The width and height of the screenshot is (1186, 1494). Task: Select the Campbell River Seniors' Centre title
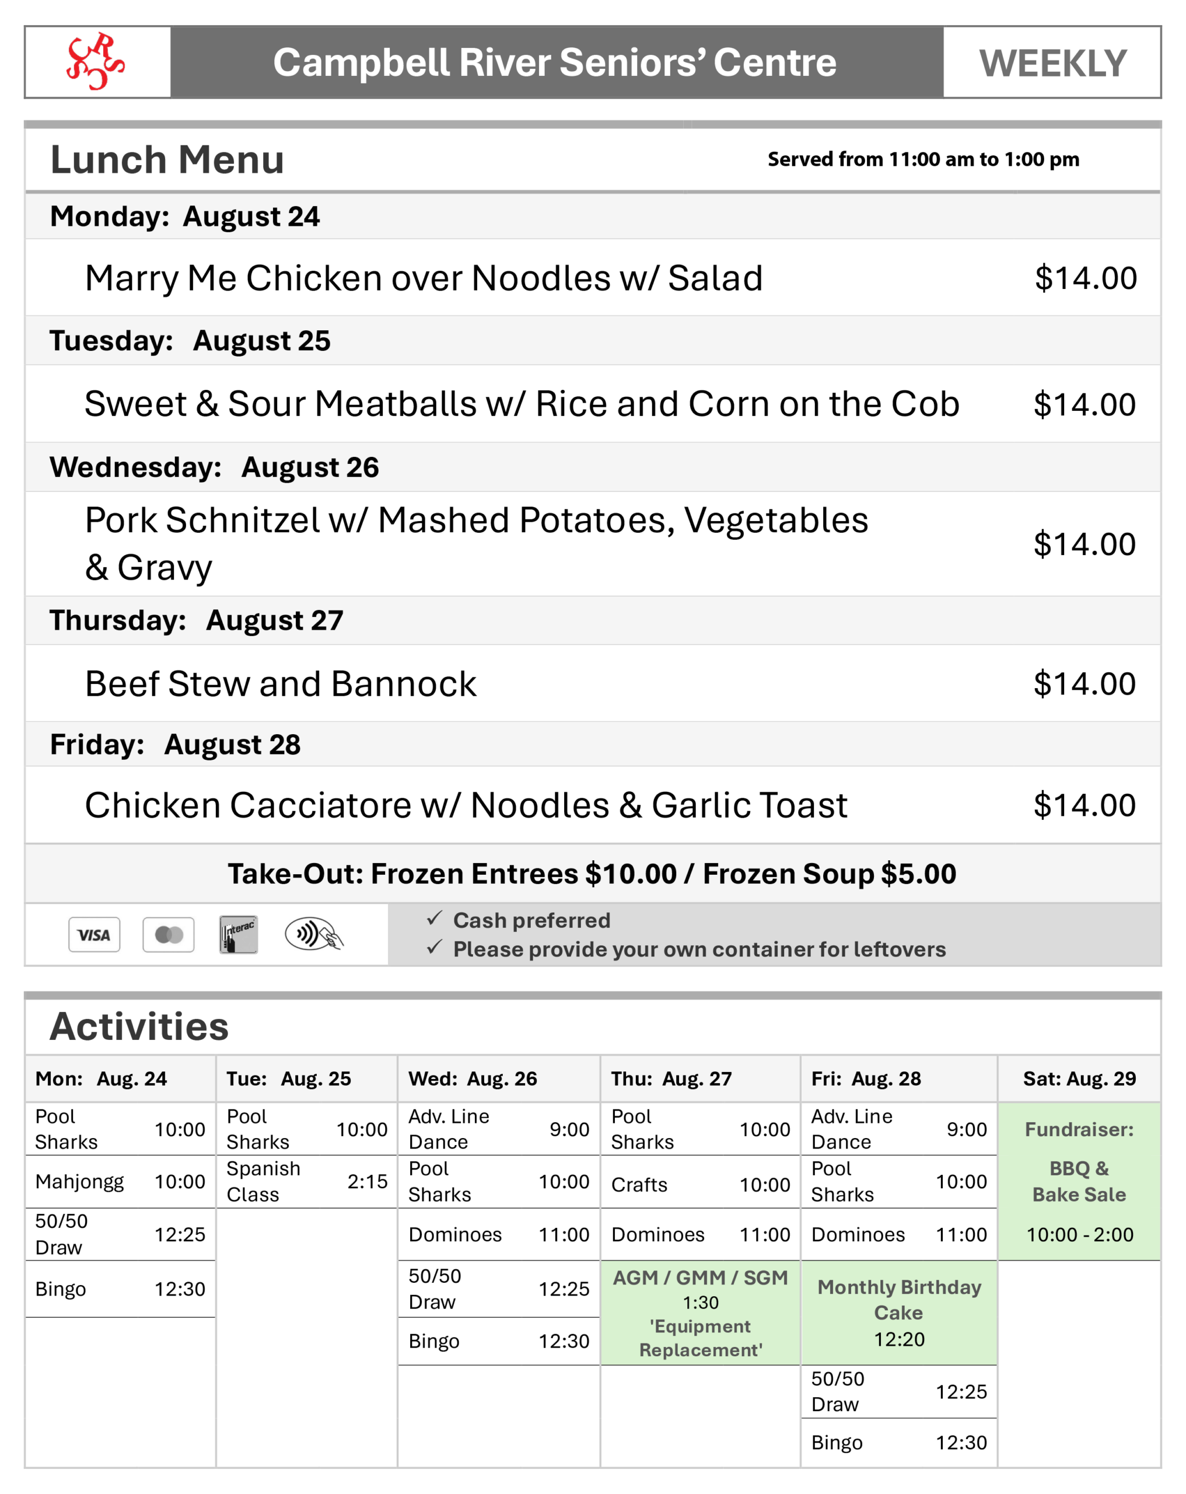pyautogui.click(x=555, y=62)
